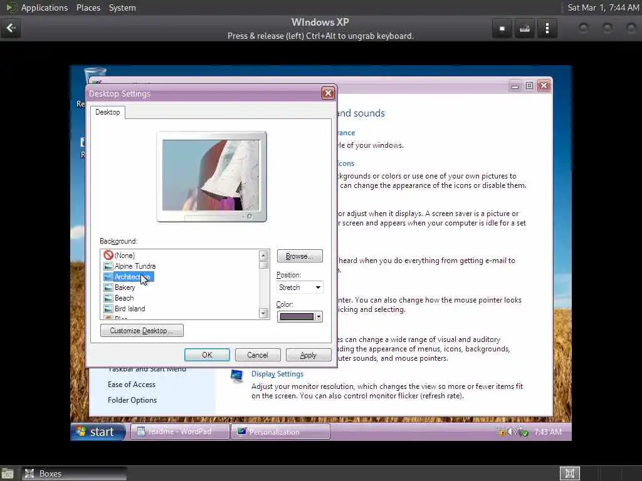
Task: Select Boxes in the bottom panel
Action: (74, 473)
